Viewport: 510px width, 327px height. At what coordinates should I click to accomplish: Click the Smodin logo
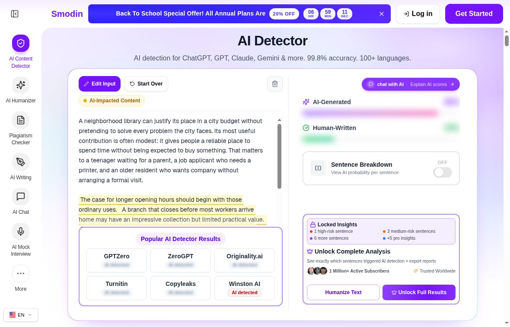(x=67, y=14)
